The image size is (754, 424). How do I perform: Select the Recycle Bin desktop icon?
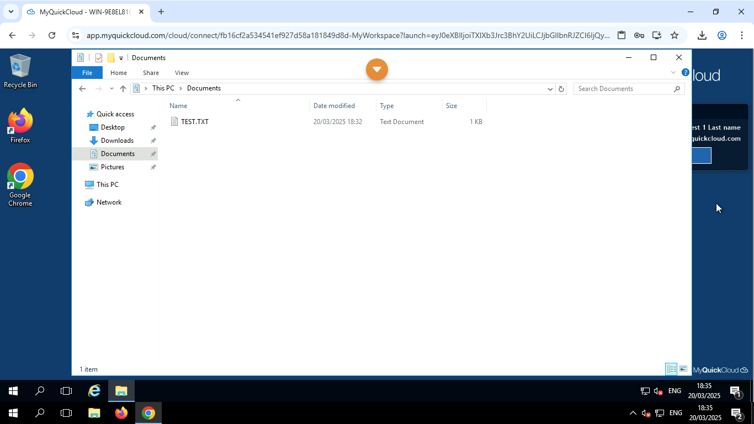[x=20, y=71]
